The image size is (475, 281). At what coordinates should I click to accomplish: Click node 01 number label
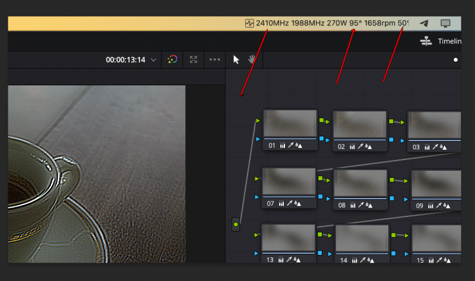point(272,145)
